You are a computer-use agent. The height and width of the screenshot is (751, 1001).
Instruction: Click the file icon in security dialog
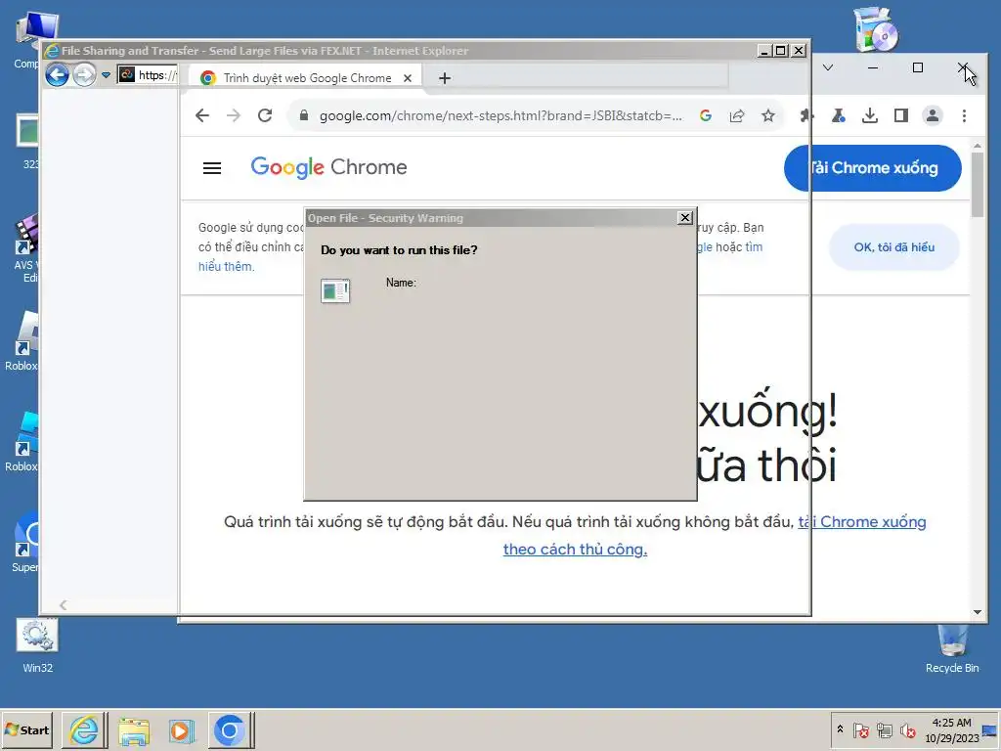coord(335,290)
